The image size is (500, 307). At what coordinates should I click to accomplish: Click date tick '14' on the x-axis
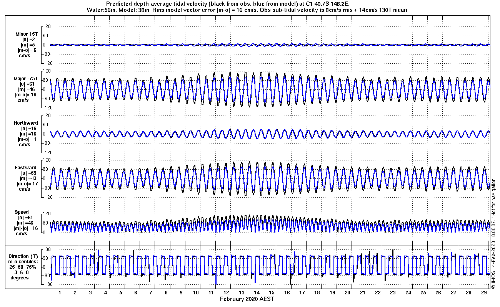(257, 292)
